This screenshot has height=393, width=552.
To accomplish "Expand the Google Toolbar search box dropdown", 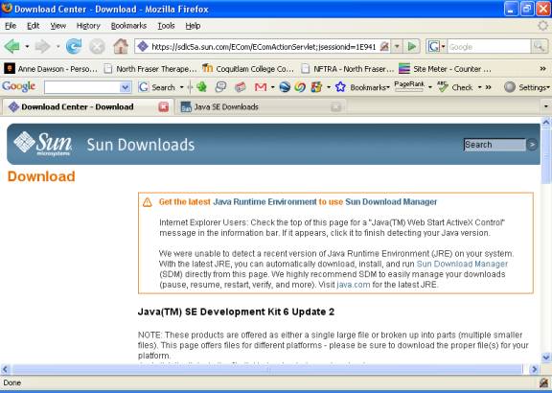I will (125, 87).
